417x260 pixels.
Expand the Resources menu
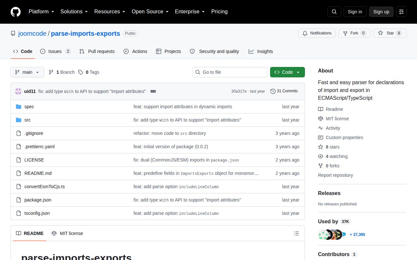[x=110, y=12]
